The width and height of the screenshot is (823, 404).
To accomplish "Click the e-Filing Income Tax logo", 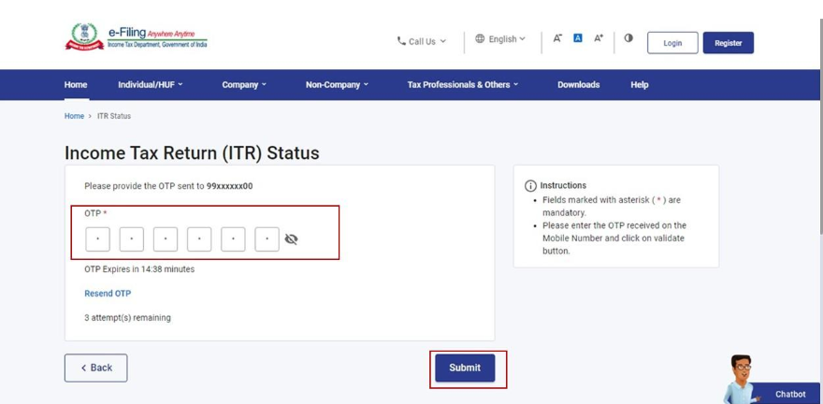I will click(x=137, y=37).
